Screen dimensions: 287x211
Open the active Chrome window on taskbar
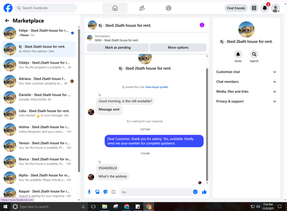coord(149,206)
